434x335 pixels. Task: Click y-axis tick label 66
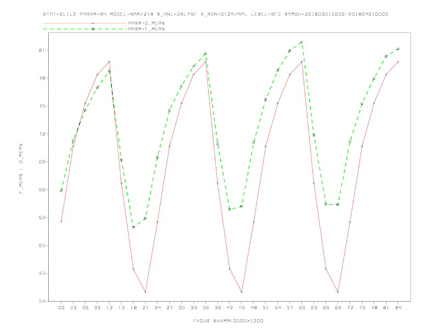pos(42,189)
